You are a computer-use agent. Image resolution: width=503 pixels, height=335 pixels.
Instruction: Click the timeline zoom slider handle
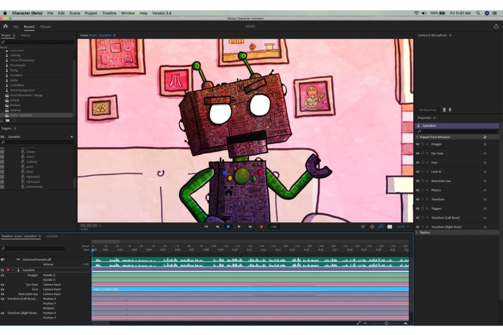tap(387, 323)
